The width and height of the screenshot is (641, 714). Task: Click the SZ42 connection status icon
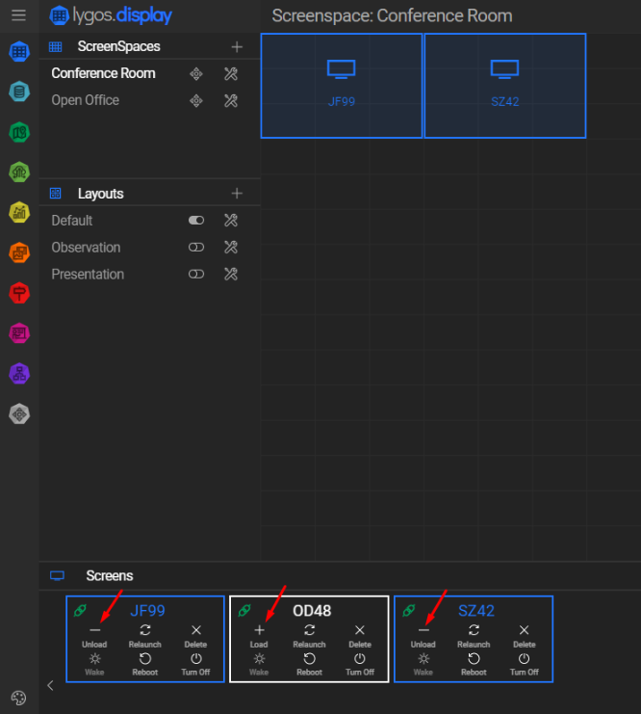[408, 610]
